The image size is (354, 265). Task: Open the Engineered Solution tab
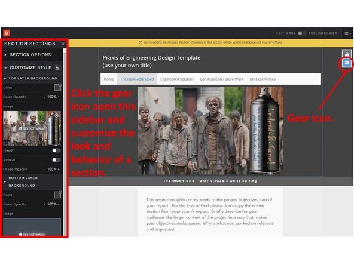(177, 79)
